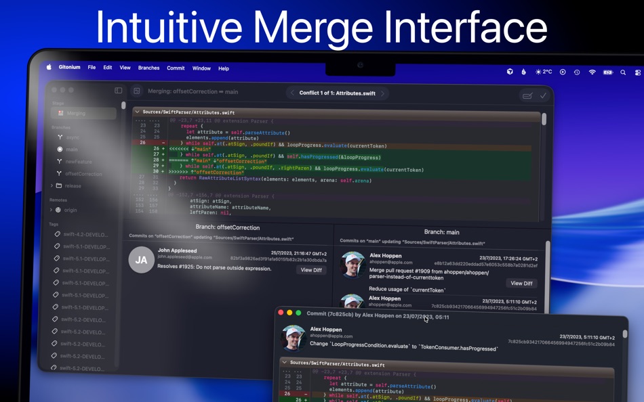
Task: Click the play circle menu bar icon
Action: point(563,72)
